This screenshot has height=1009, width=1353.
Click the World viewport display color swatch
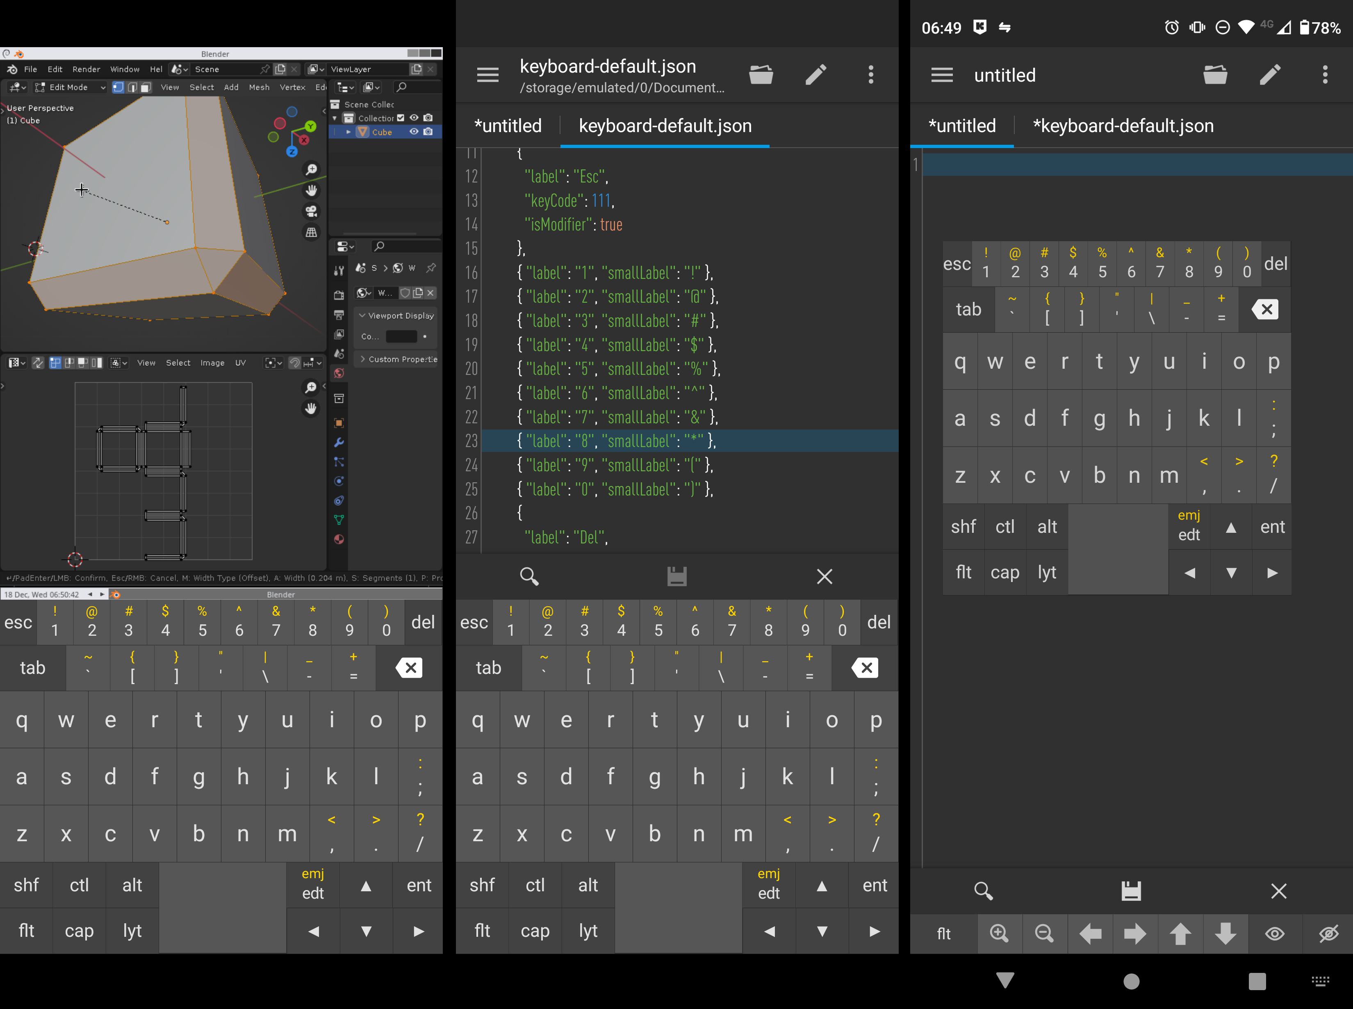[x=401, y=336]
